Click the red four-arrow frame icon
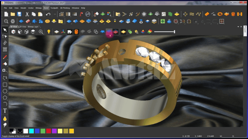Screen dimensions: 248x139 [222, 21]
